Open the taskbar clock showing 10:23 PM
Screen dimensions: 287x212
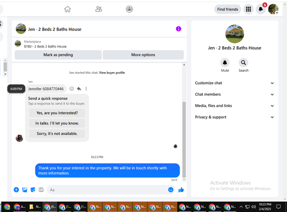point(265,207)
